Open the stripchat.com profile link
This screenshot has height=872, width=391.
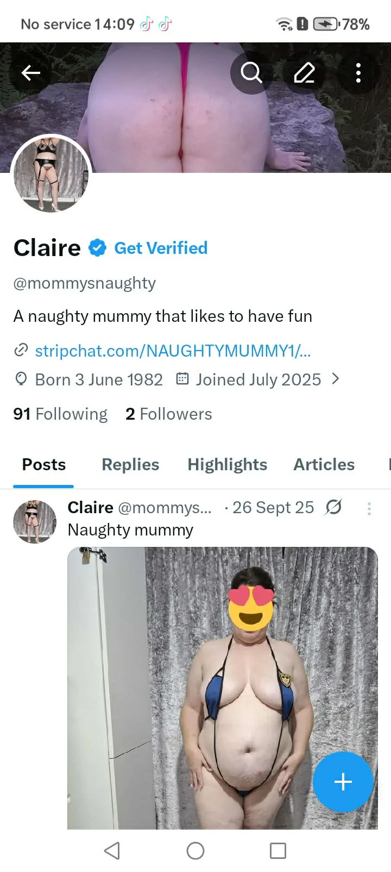172,351
